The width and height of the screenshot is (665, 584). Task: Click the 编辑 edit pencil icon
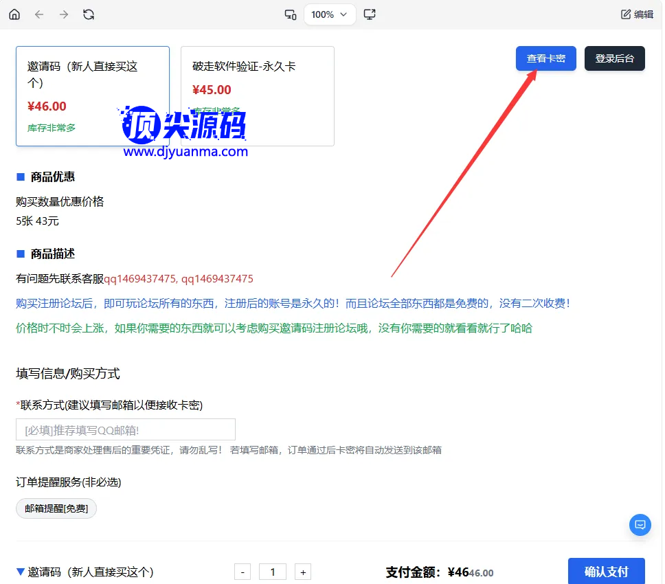tap(626, 14)
